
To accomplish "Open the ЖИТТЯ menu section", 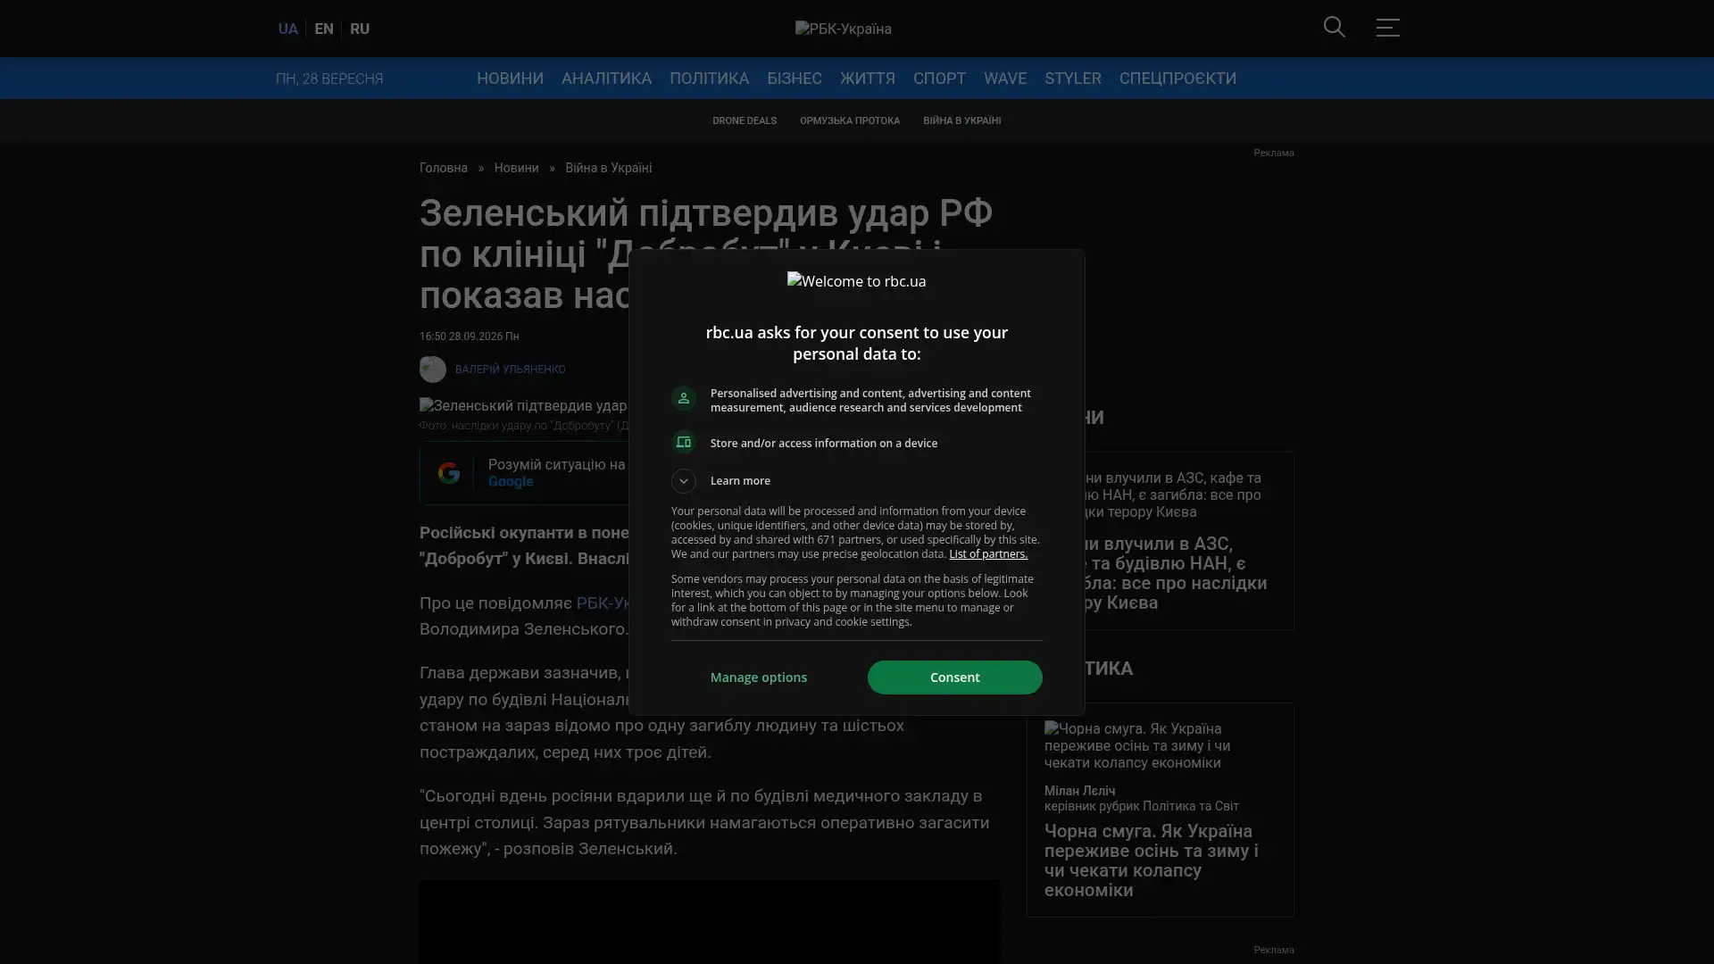I will (x=867, y=79).
